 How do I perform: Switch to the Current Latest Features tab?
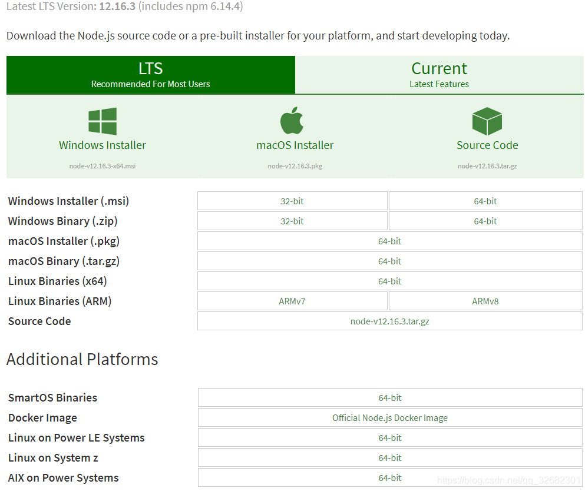click(439, 75)
